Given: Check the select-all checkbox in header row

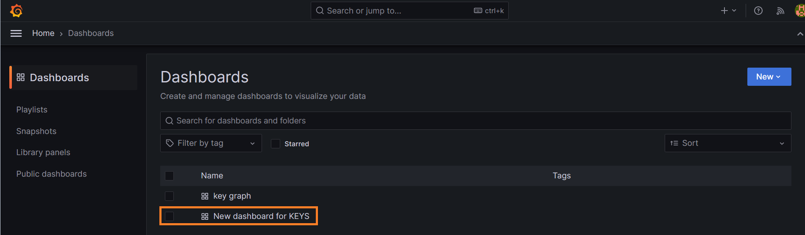Looking at the screenshot, I should pos(169,176).
